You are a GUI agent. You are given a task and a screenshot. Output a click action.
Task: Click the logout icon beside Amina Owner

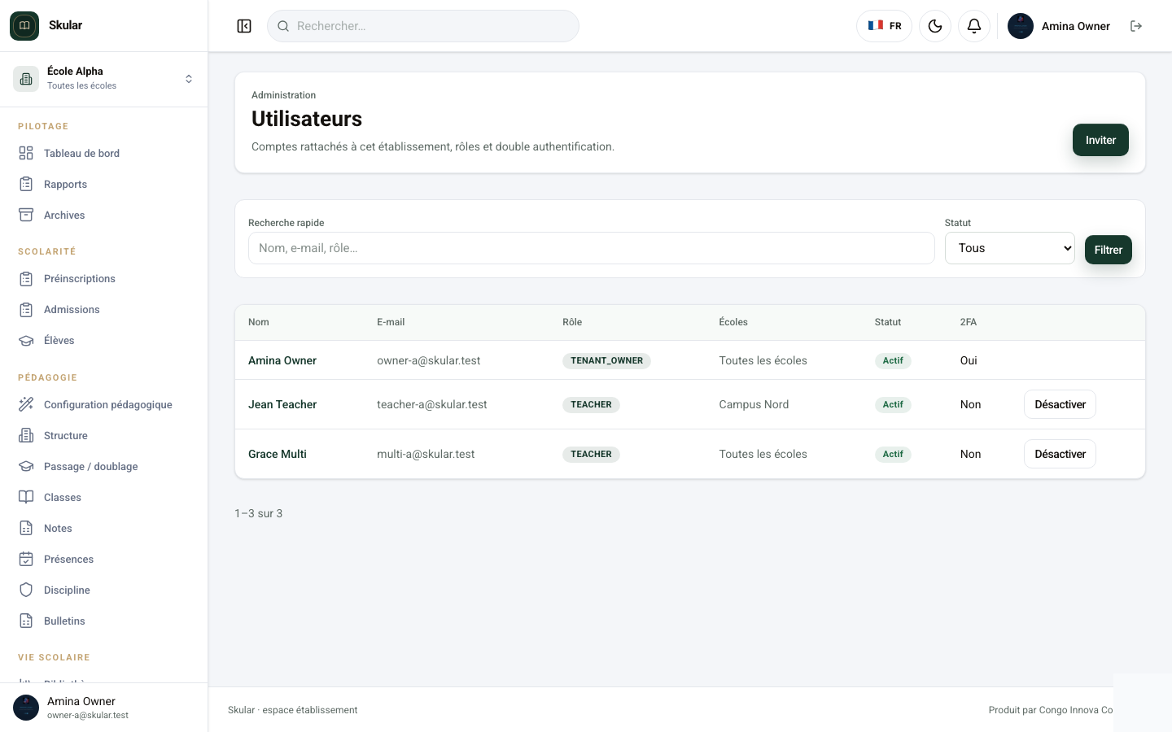[1136, 26]
